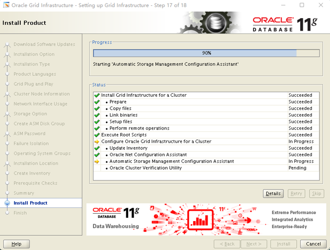Select the Automatic Storage Management Configuration Assistant status table row label
Viewport: 330px width, 250px height.
[172, 162]
